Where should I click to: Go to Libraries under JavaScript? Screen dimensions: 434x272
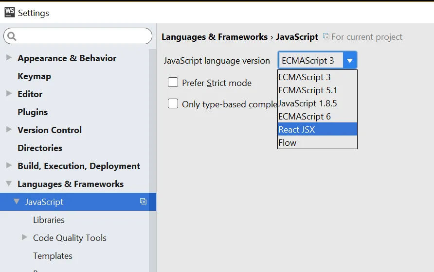49,220
